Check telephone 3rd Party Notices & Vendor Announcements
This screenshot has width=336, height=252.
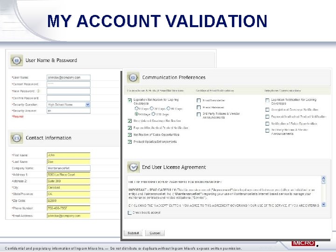pyautogui.click(x=267, y=131)
